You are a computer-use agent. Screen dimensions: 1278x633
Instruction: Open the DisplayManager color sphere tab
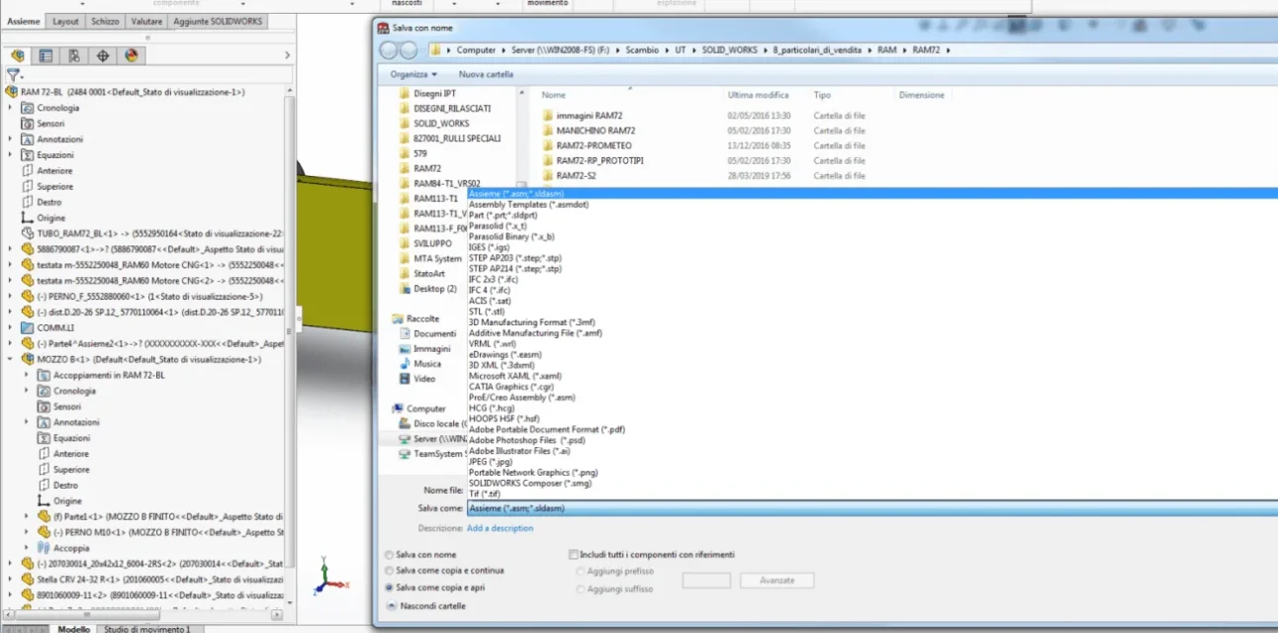131,55
